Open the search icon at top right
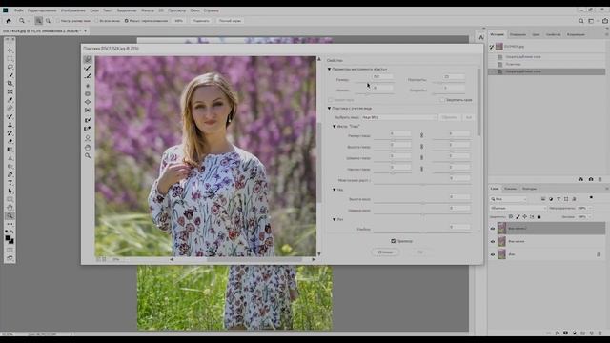The width and height of the screenshot is (610, 343). coord(581,21)
